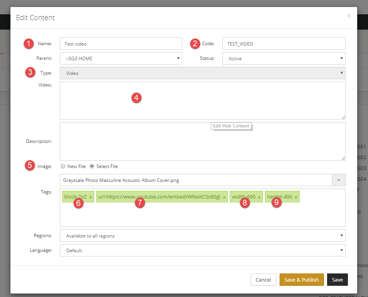Viewport: 368px width, 297px height.
Task: Open the Status dropdown
Action: pyautogui.click(x=284, y=58)
